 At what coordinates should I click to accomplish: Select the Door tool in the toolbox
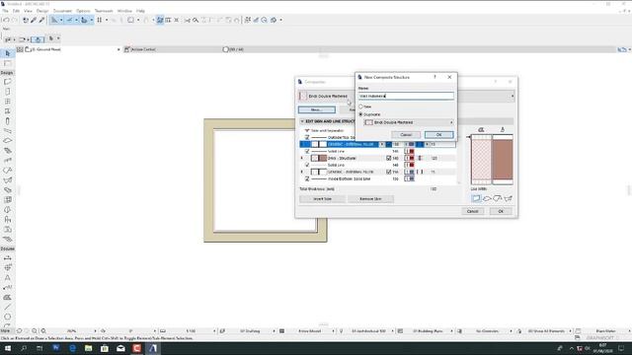click(7, 92)
